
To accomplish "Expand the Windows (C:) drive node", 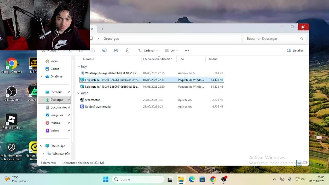I will pyautogui.click(x=43, y=154).
